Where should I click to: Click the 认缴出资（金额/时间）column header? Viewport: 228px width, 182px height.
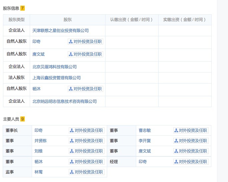(x=132, y=20)
